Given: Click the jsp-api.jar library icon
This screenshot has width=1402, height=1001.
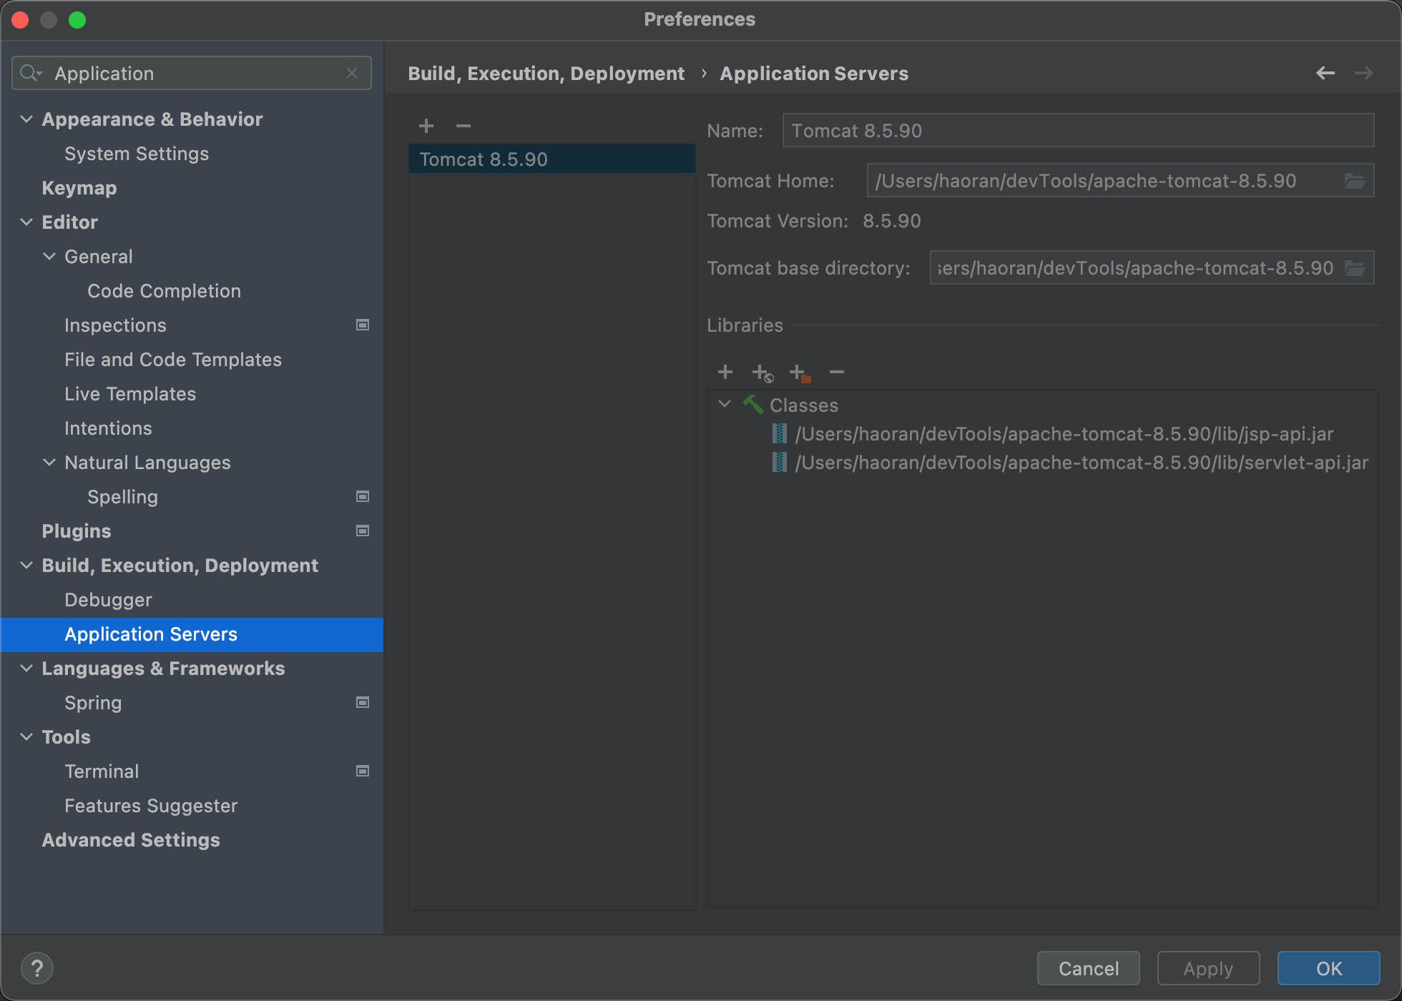Looking at the screenshot, I should pos(780,433).
